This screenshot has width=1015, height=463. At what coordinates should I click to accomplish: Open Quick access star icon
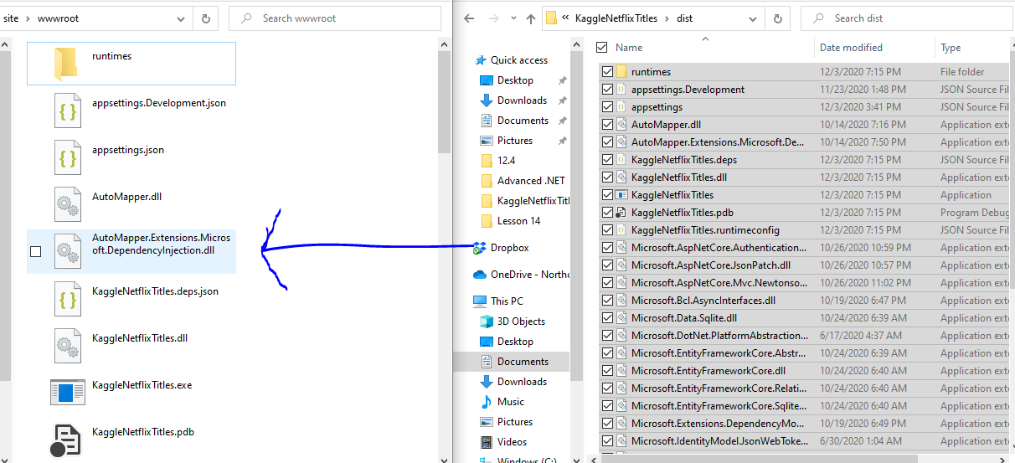click(481, 60)
